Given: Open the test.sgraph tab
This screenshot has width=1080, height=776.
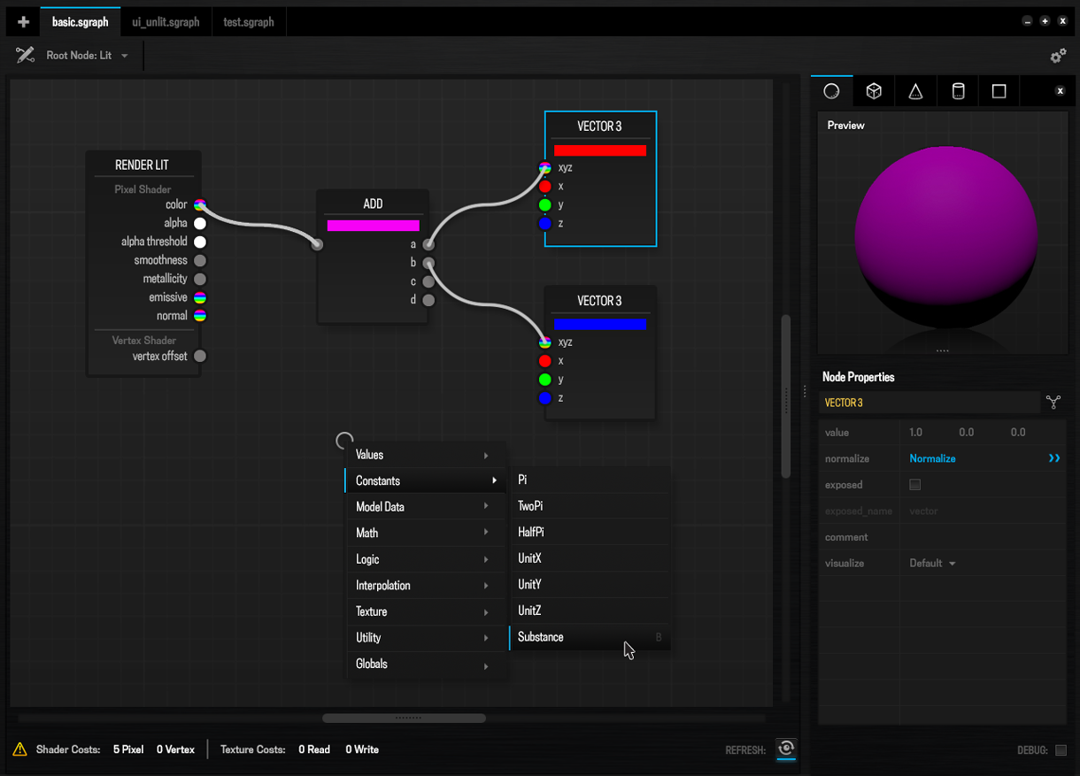Looking at the screenshot, I should point(248,22).
